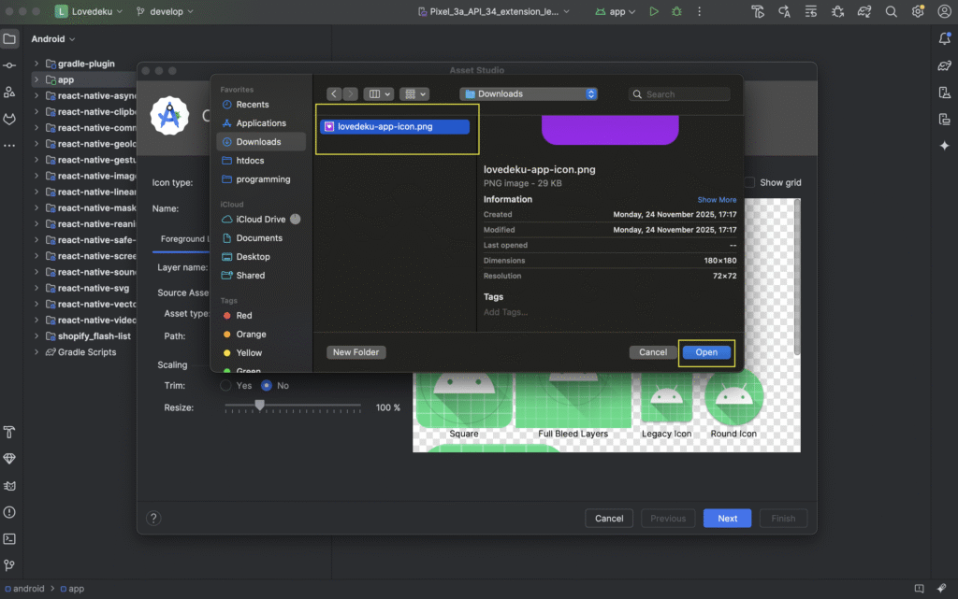Open the develop branch dropdown
This screenshot has width=958, height=599.
coord(165,12)
